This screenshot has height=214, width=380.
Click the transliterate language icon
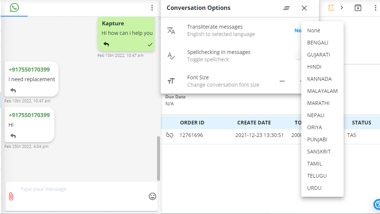tap(171, 30)
